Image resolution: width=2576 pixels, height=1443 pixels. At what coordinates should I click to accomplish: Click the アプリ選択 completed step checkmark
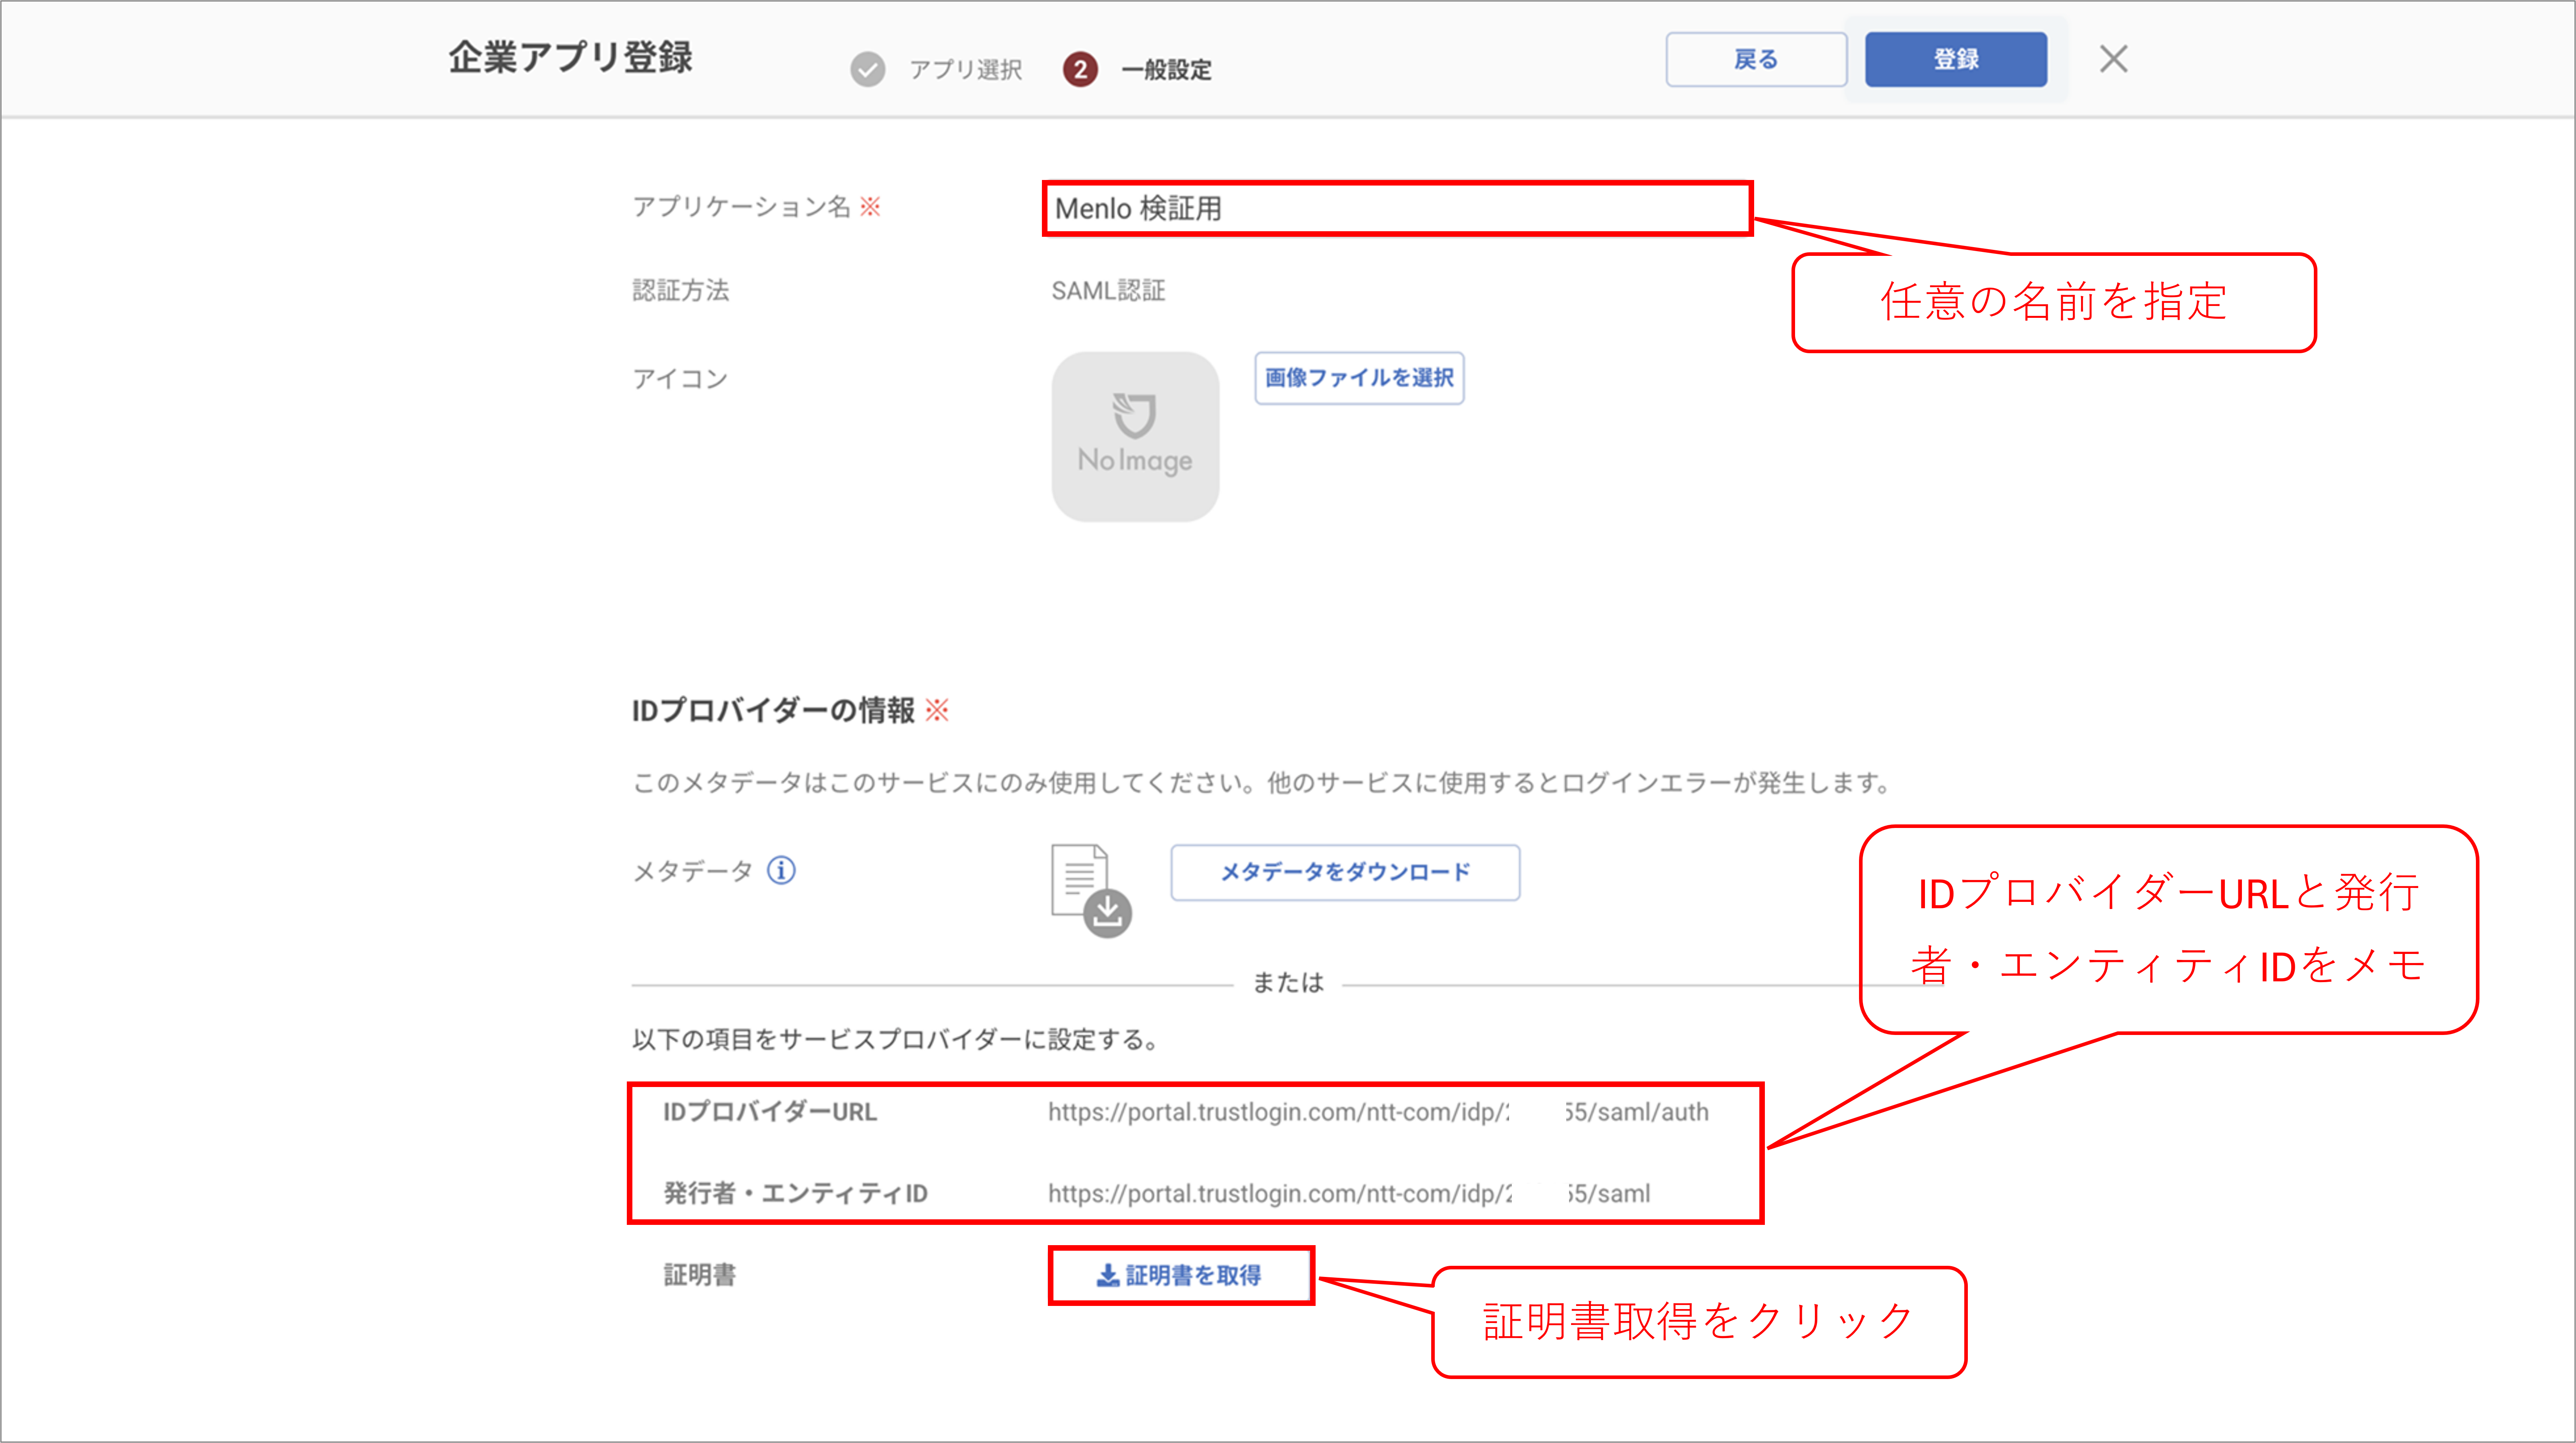tap(867, 69)
